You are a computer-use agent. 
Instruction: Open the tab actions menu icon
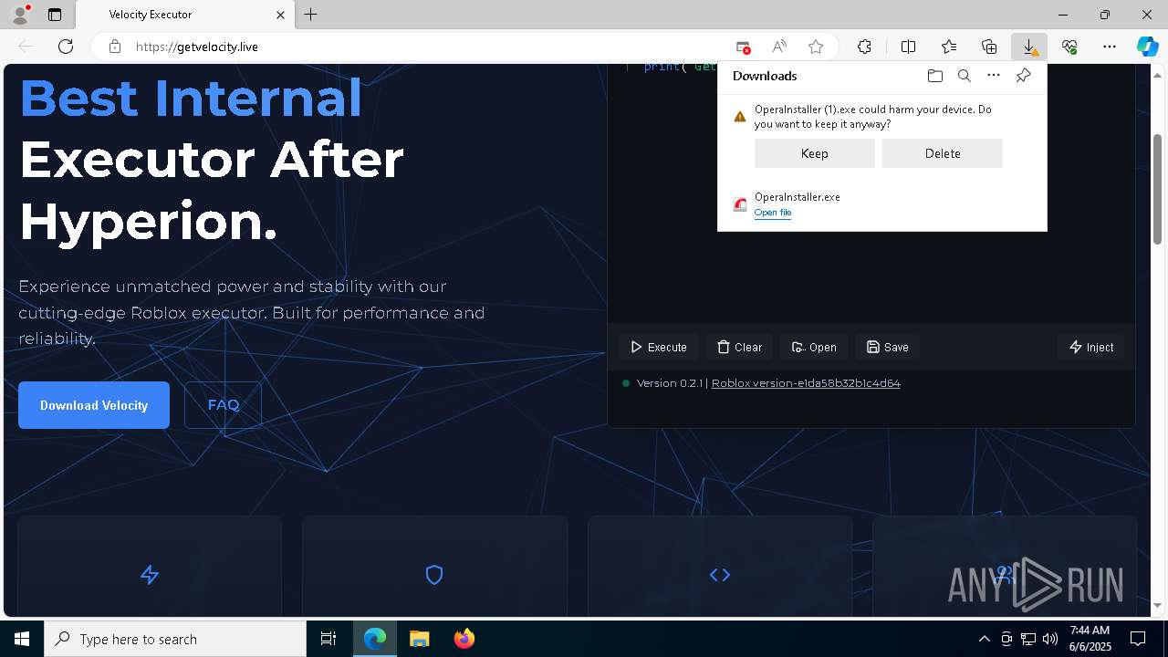pos(55,15)
